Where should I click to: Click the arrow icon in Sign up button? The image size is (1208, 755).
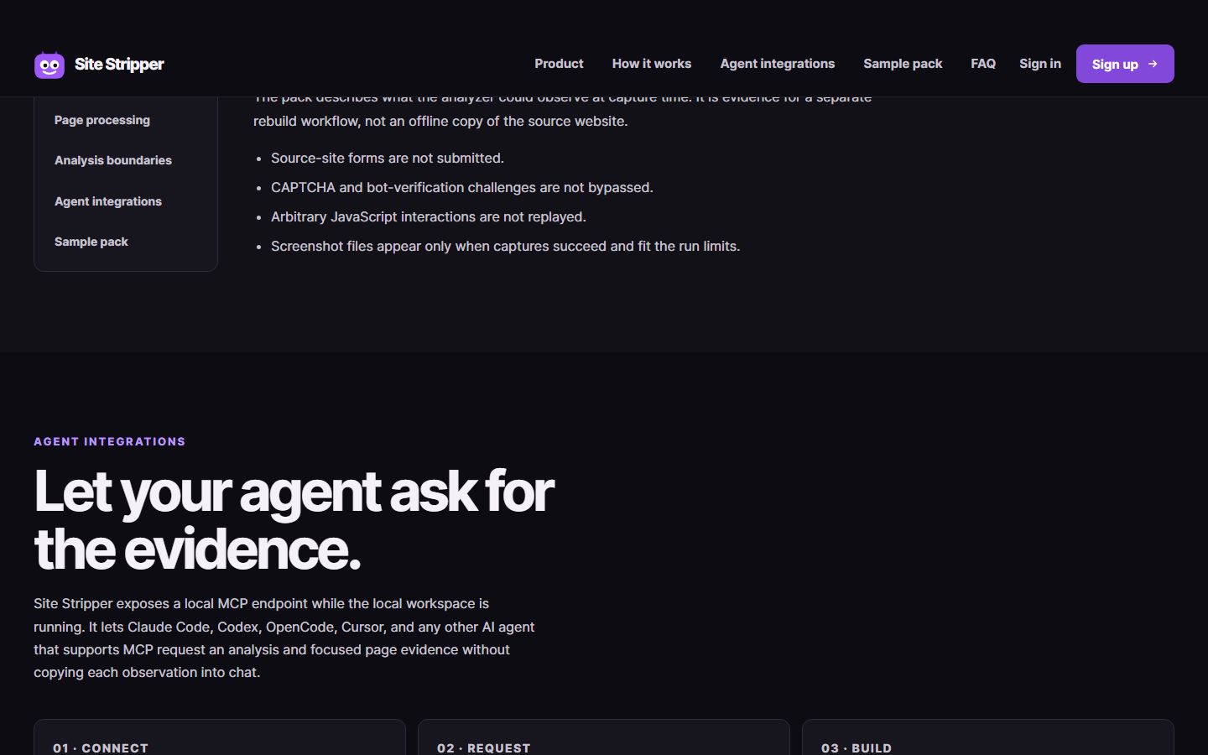[1153, 64]
